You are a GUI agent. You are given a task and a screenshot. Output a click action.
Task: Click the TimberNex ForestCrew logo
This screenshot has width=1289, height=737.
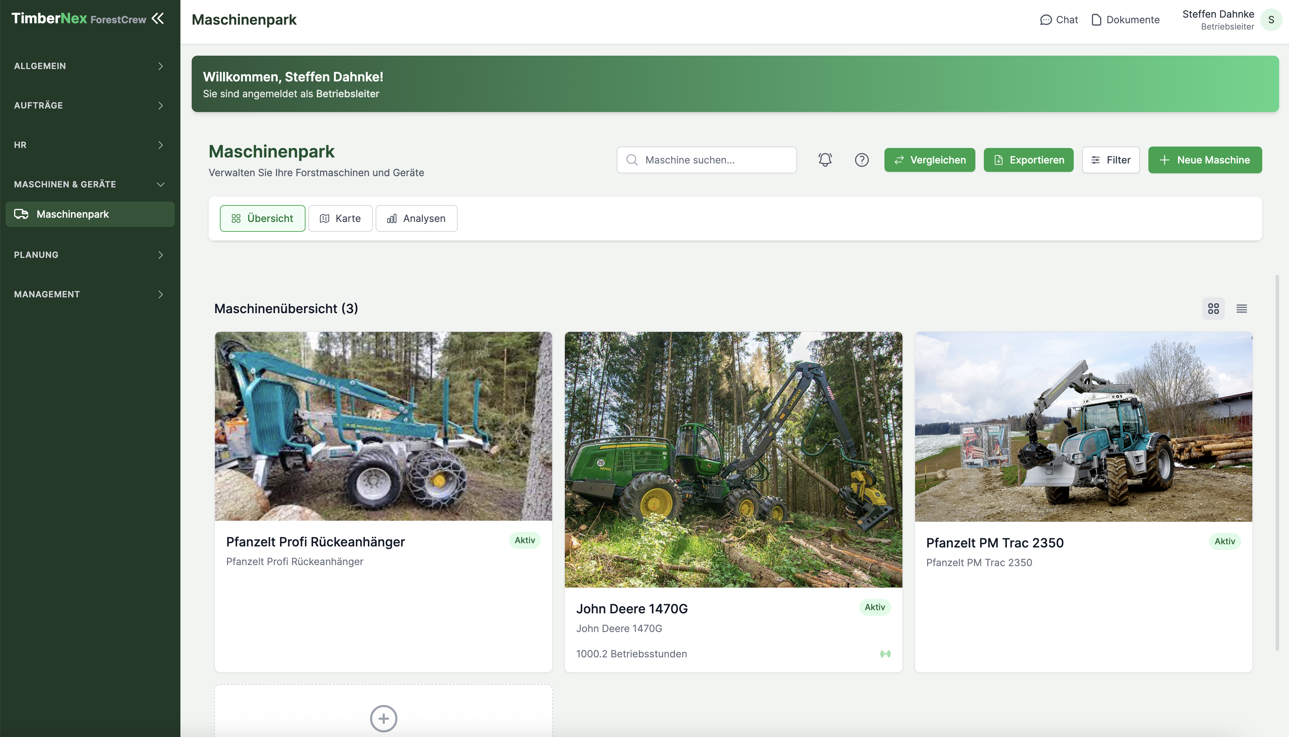coord(79,19)
